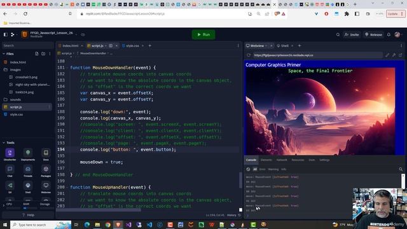407x229 pixels.
Task: Open Help at sidebar bottom
Action: [28, 215]
